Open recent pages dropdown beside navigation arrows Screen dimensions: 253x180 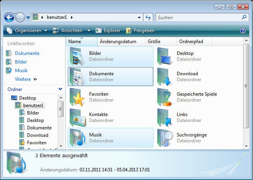pos(28,17)
